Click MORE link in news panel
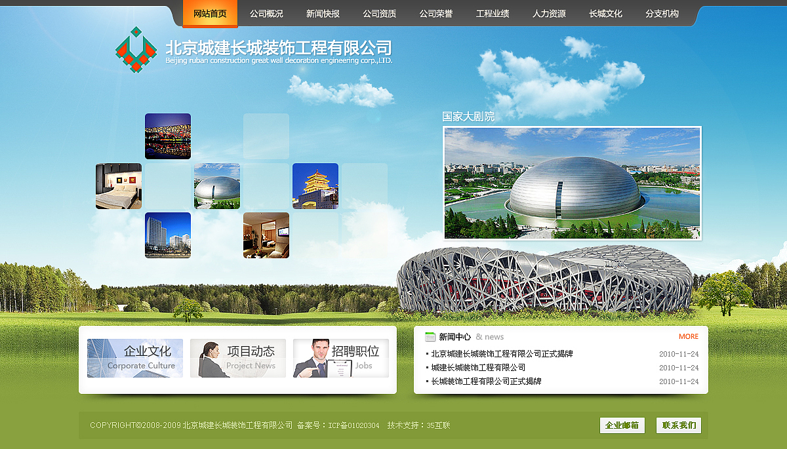Viewport: 787px width, 449px height. (x=689, y=337)
